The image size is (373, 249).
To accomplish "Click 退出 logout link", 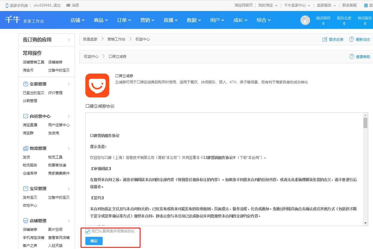I will [57, 5].
